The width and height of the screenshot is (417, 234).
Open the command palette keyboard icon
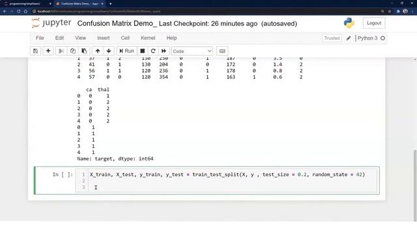pyautogui.click(x=222, y=51)
